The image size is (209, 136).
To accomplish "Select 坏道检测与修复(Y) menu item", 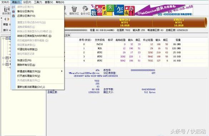I will point(27,49).
